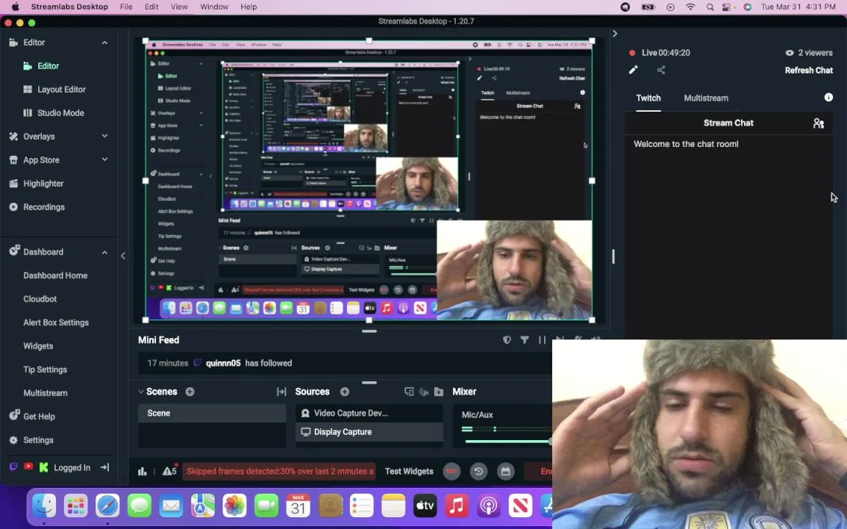Add a new scene with the plus icon
This screenshot has width=847, height=529.
tap(190, 392)
